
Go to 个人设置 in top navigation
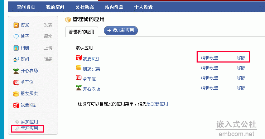point(143,7)
